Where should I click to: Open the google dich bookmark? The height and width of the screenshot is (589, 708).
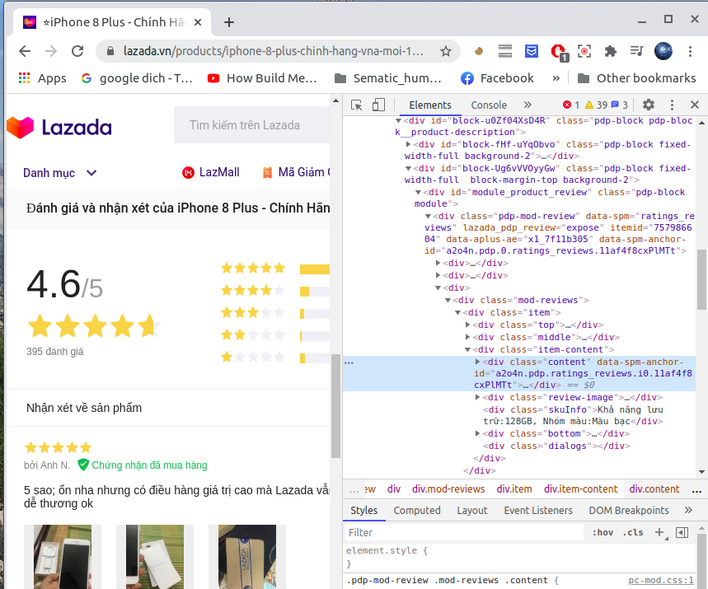[x=137, y=78]
